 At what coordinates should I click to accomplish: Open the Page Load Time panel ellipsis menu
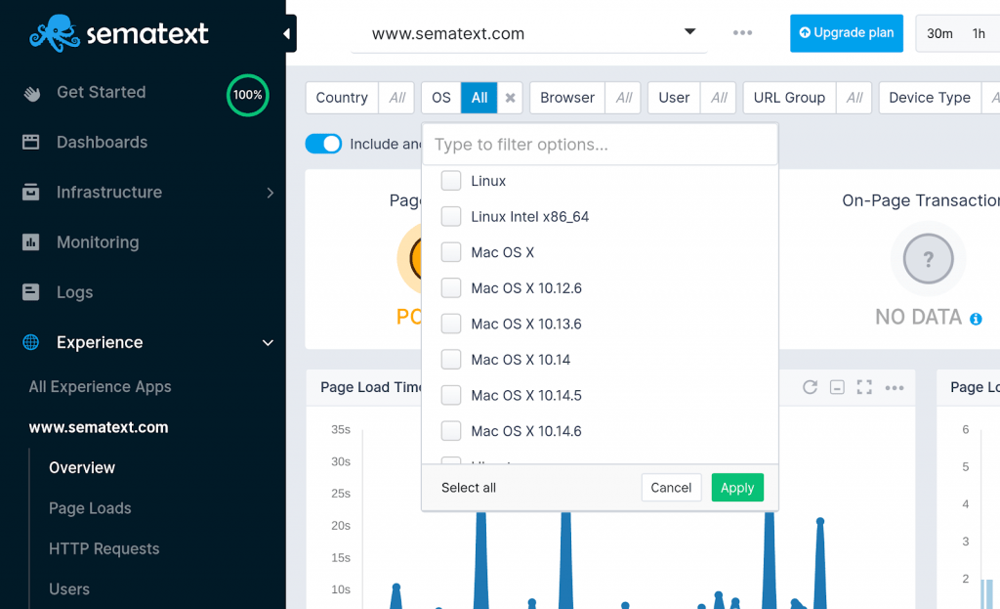895,387
